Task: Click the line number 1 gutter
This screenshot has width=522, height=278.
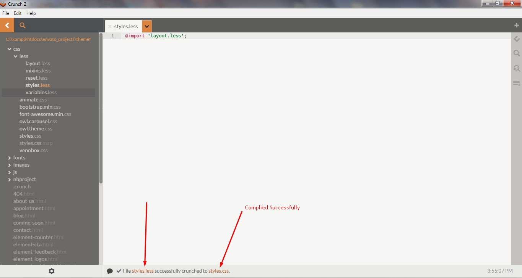Action: coord(112,36)
